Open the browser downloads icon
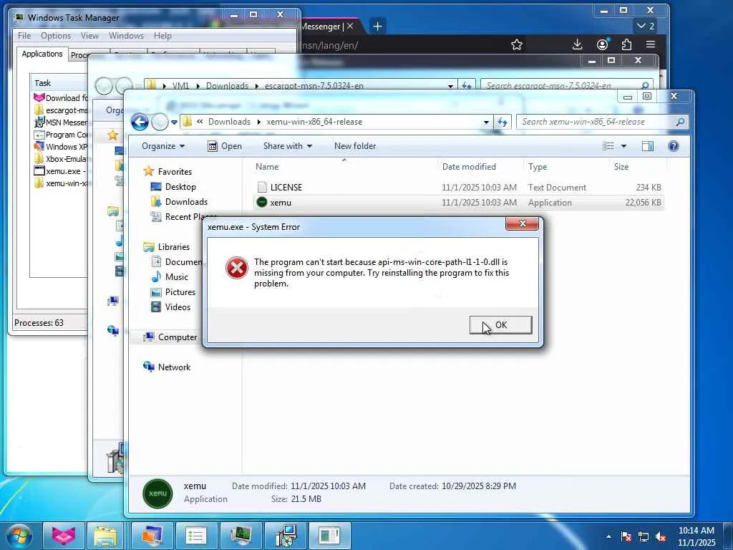 click(x=578, y=44)
